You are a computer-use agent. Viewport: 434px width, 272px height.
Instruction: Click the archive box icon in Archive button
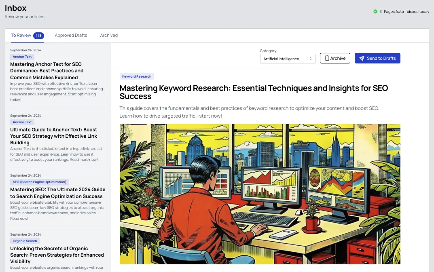[x=327, y=58]
